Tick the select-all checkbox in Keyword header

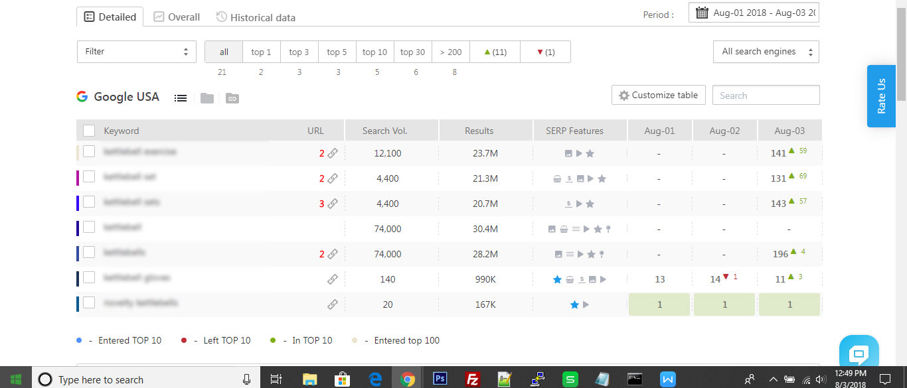(x=89, y=131)
